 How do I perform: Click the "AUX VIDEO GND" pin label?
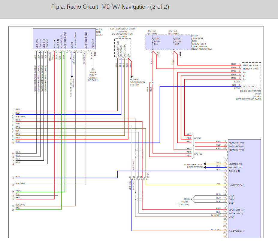pyautogui.click(x=86, y=40)
